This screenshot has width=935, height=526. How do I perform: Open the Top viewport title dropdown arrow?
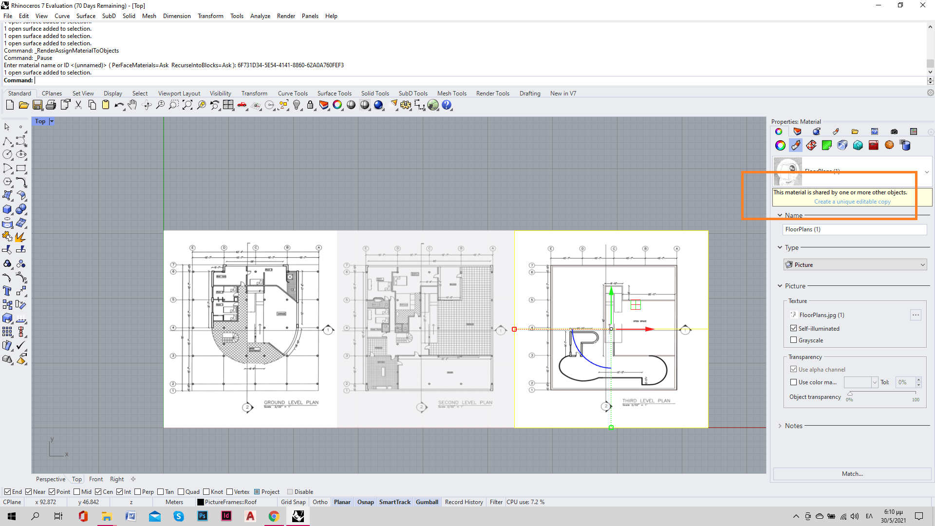point(52,121)
